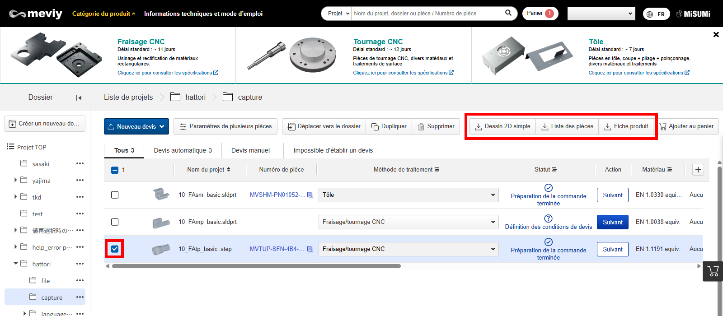Click the project search input field
This screenshot has height=316, width=723.
click(x=427, y=14)
